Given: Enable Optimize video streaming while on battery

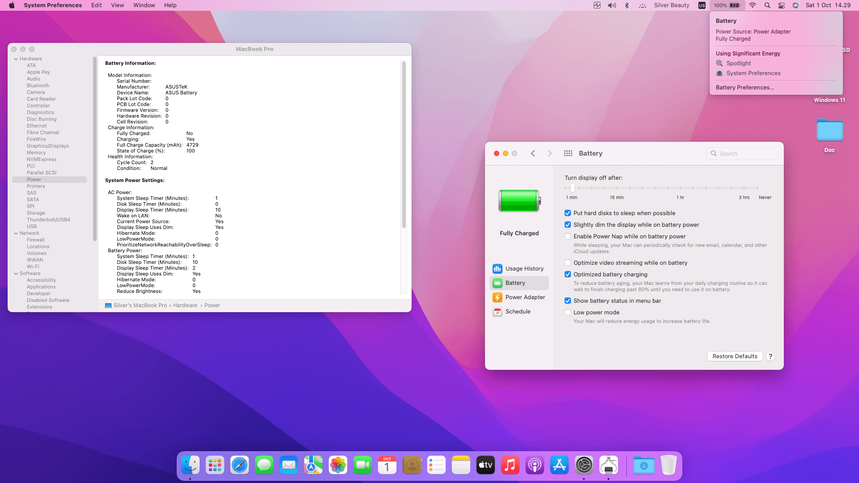Looking at the screenshot, I should [x=568, y=263].
